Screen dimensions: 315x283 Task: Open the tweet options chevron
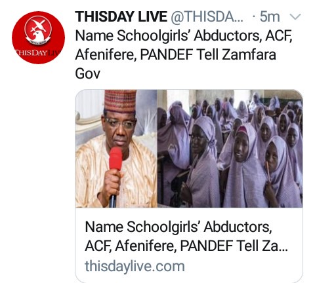295,16
